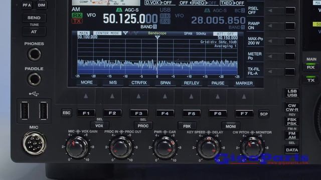Push the F2 function key
Viewport: 321px width, 180px height.
pyautogui.click(x=112, y=113)
